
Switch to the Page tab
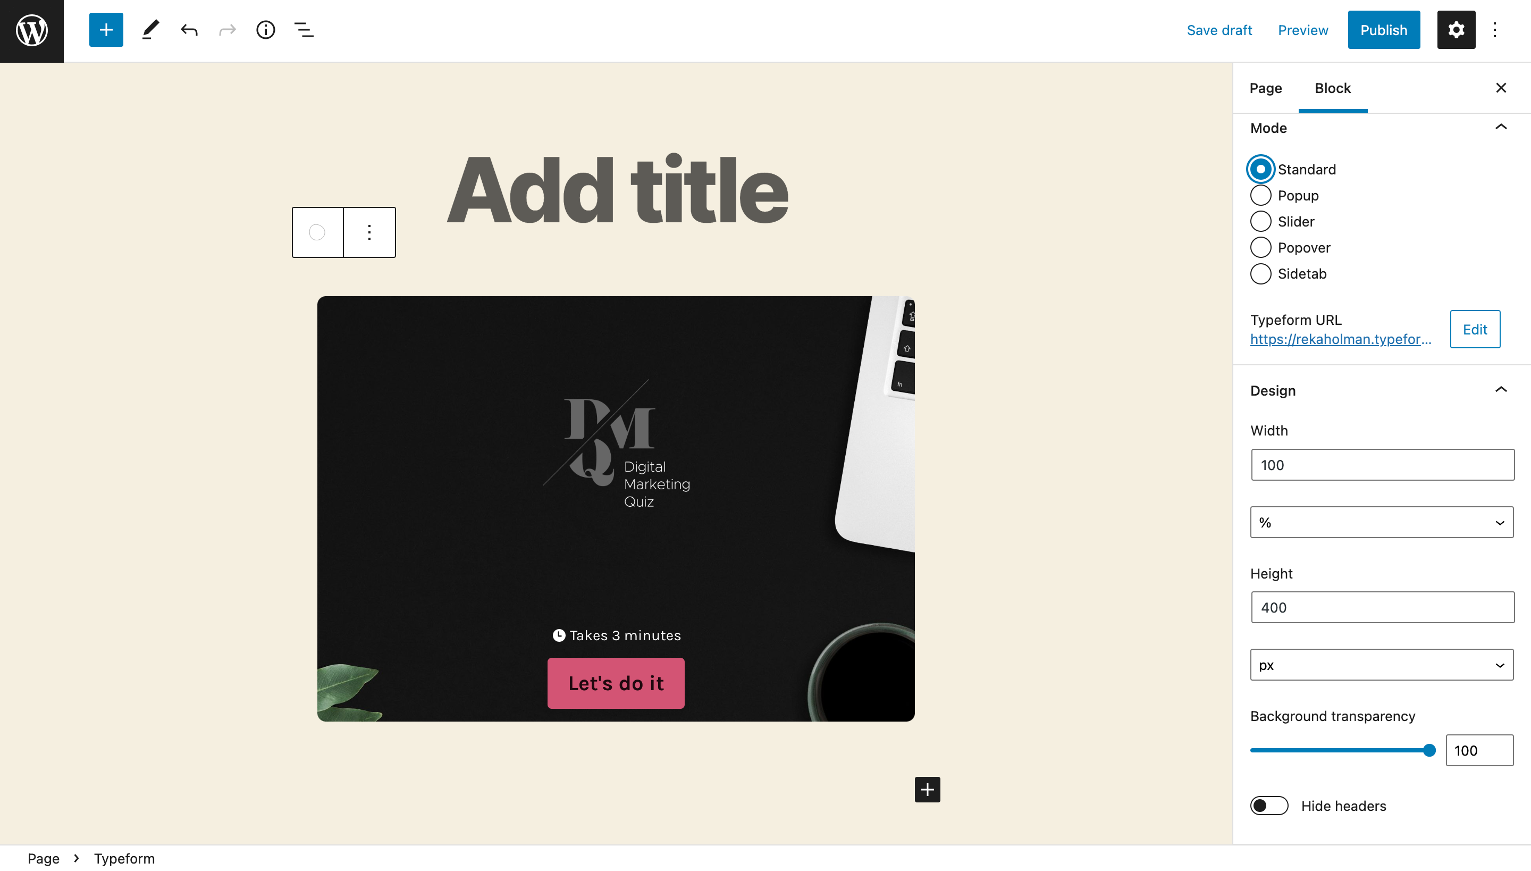[1266, 87]
